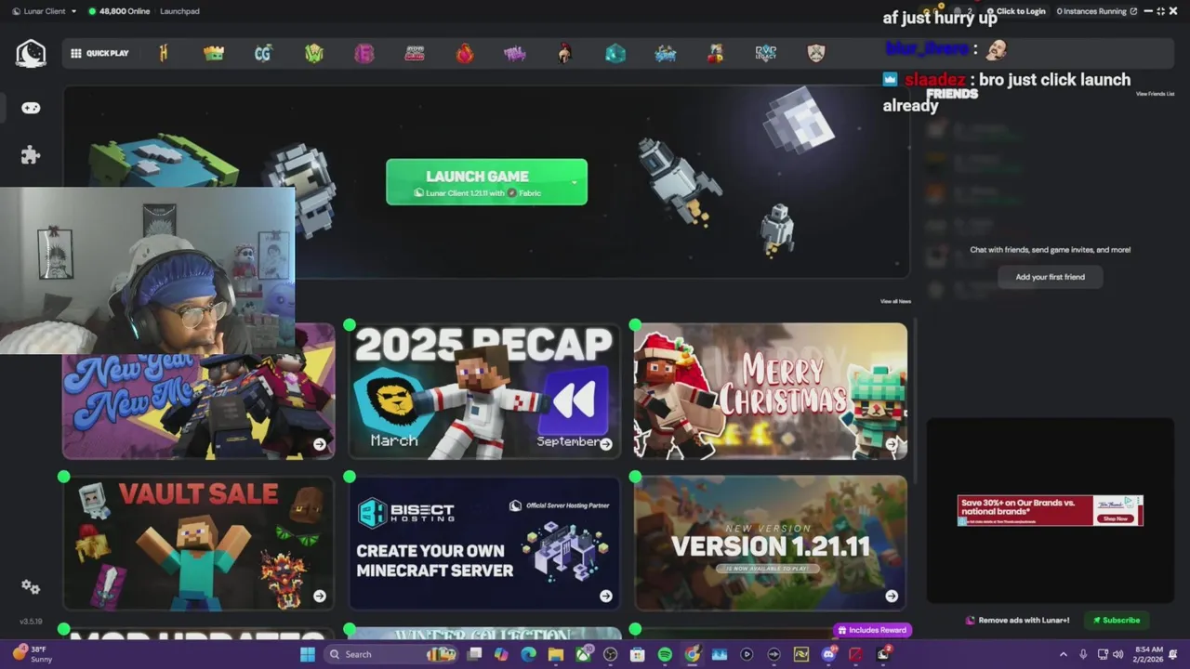
Task: Open the 2025 Recap news card
Action: click(x=484, y=391)
